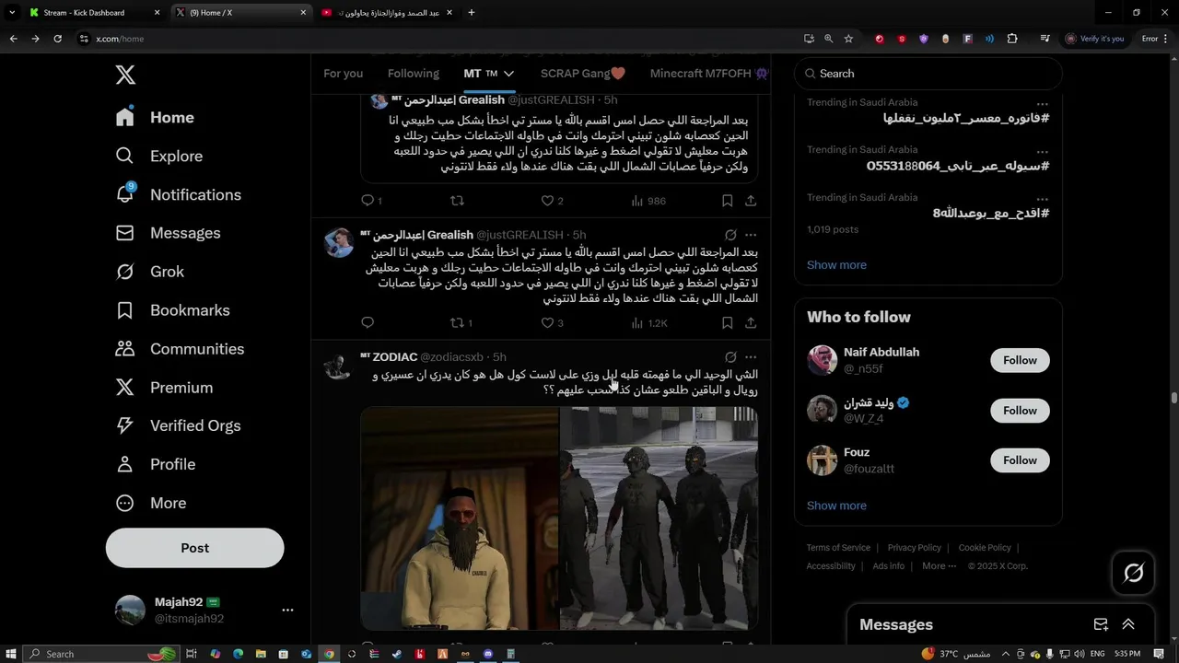Viewport: 1179px width, 663px height.
Task: Follow Fouz
Action: [1020, 460]
